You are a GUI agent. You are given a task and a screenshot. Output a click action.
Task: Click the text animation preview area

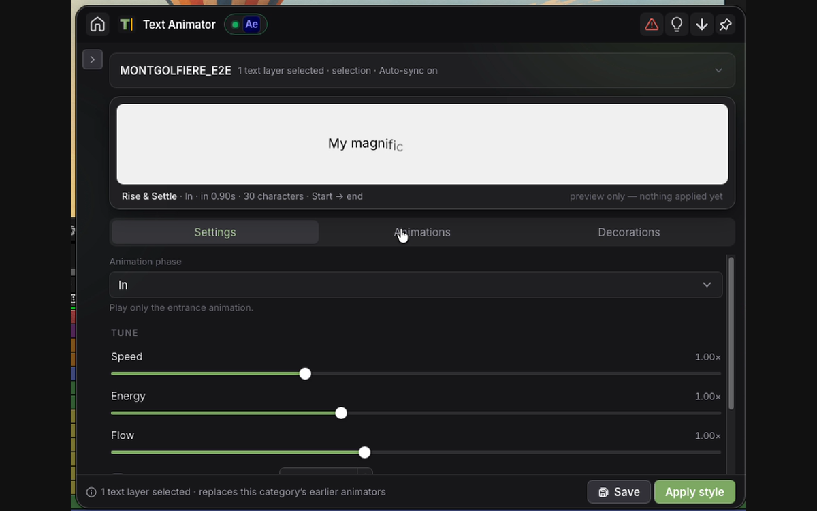coord(422,144)
